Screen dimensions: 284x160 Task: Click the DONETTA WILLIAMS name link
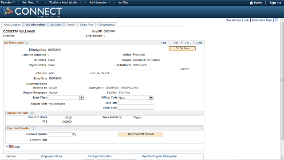[19, 32]
